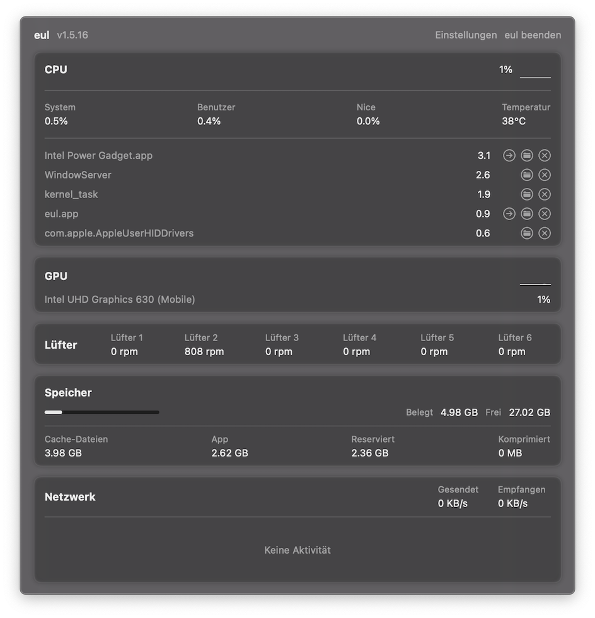Click folder icon for Intel Power Gadget.app
The image size is (595, 618).
(527, 156)
